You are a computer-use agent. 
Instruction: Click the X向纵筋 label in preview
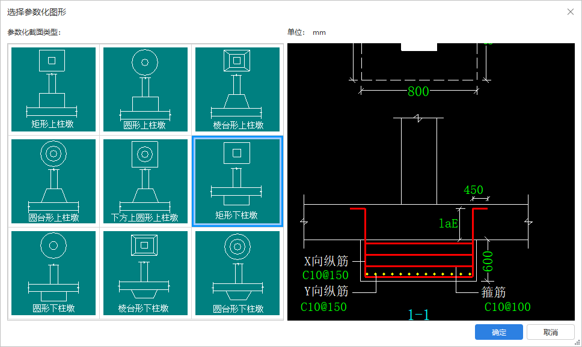coord(326,261)
